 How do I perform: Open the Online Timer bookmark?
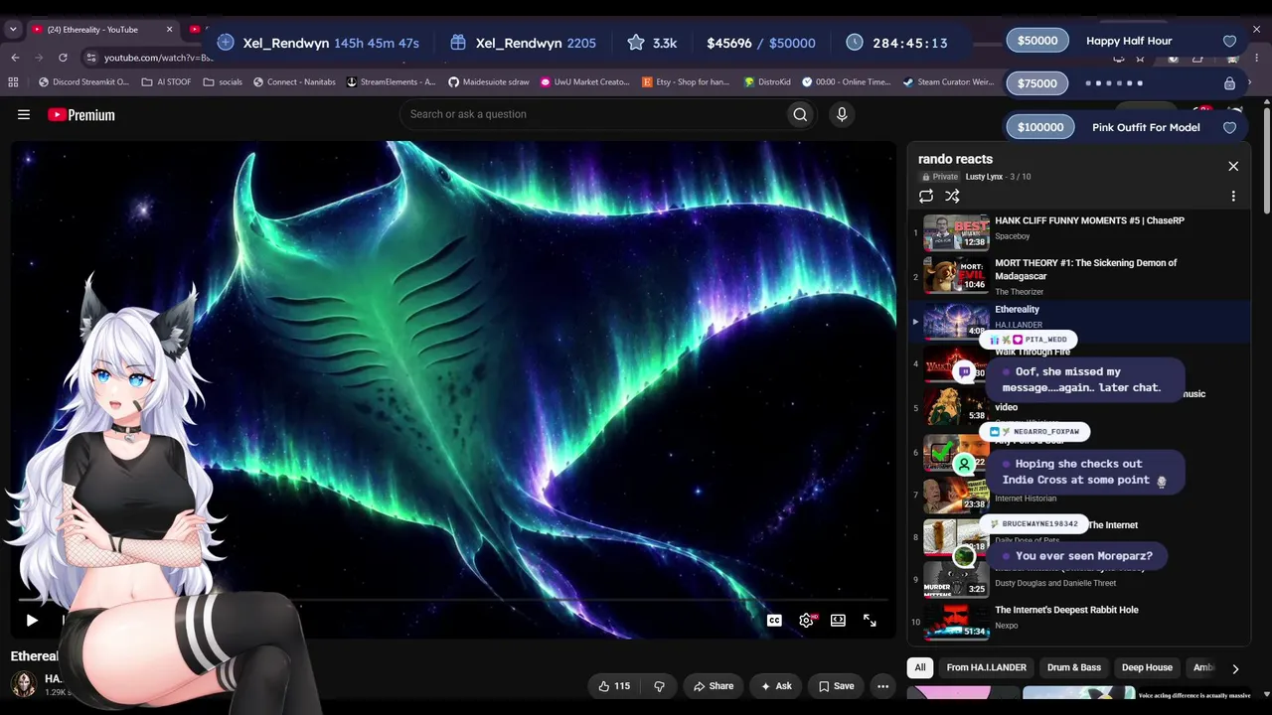847,82
